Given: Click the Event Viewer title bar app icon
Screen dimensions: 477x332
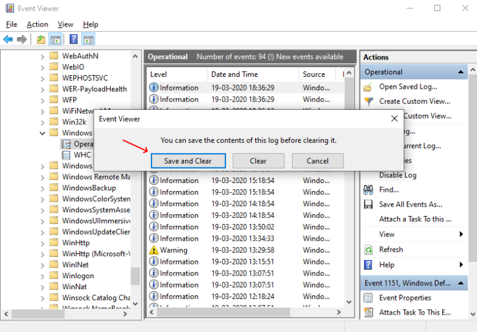Looking at the screenshot, I should point(10,8).
